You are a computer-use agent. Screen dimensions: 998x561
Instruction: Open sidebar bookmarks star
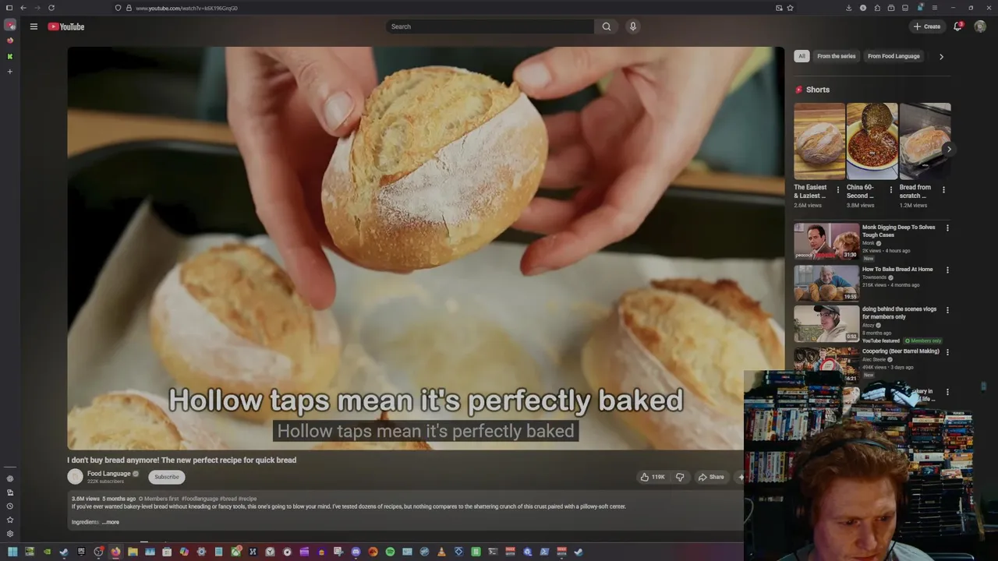10,520
